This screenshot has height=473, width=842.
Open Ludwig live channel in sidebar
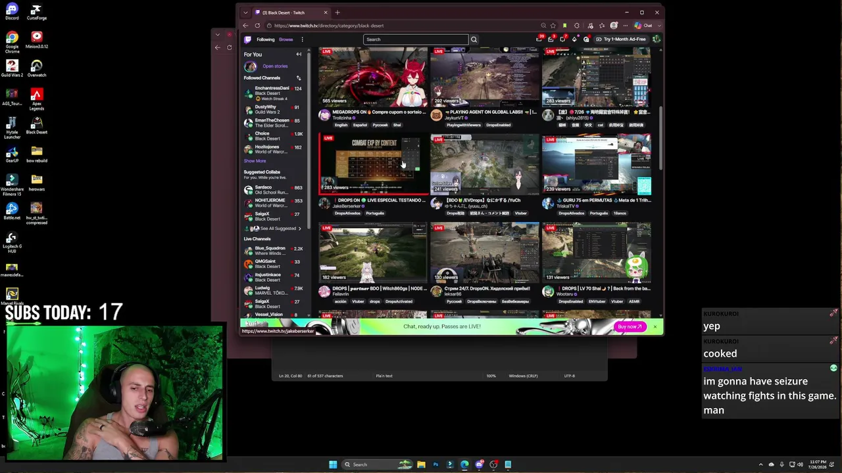coord(272,290)
